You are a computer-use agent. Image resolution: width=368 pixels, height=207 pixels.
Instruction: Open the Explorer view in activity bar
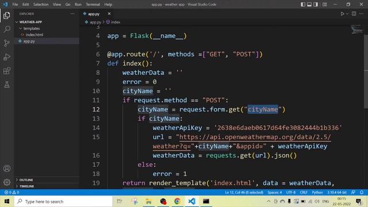[7, 16]
